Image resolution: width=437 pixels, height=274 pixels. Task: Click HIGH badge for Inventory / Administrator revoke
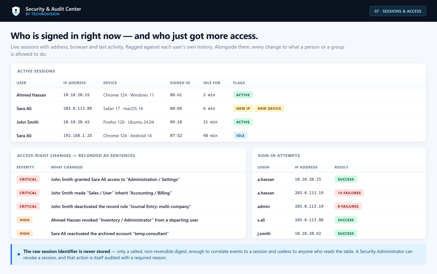25,220
